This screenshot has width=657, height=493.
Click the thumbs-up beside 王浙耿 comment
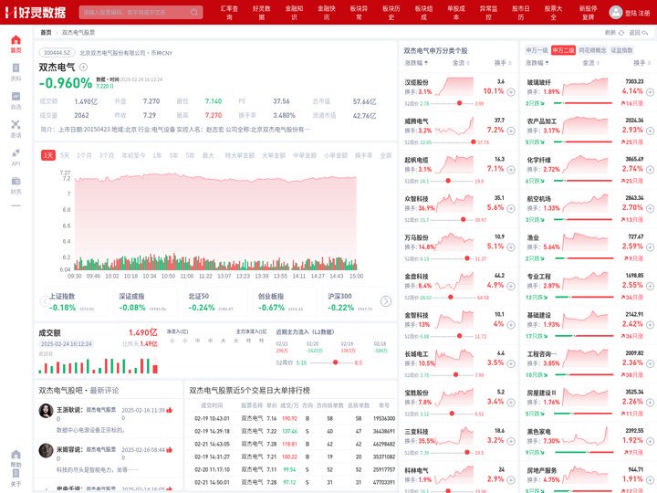(x=170, y=410)
